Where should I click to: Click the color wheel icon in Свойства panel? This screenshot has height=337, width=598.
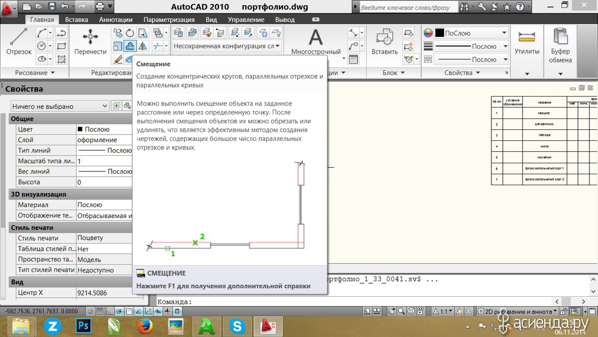tap(428, 33)
